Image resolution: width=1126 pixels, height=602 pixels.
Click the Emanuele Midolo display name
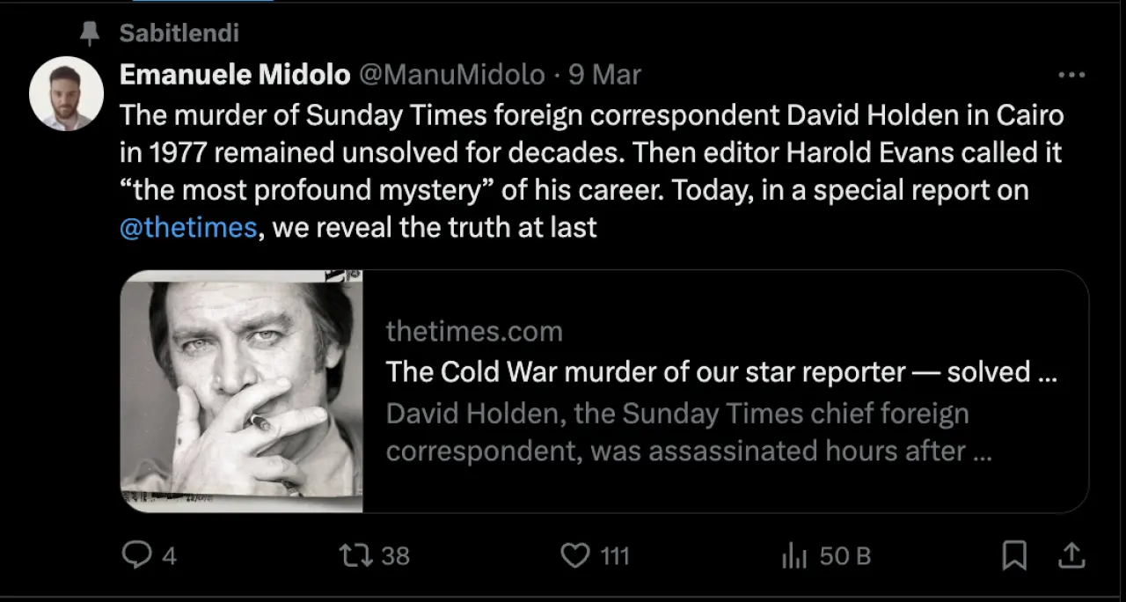pyautogui.click(x=235, y=76)
